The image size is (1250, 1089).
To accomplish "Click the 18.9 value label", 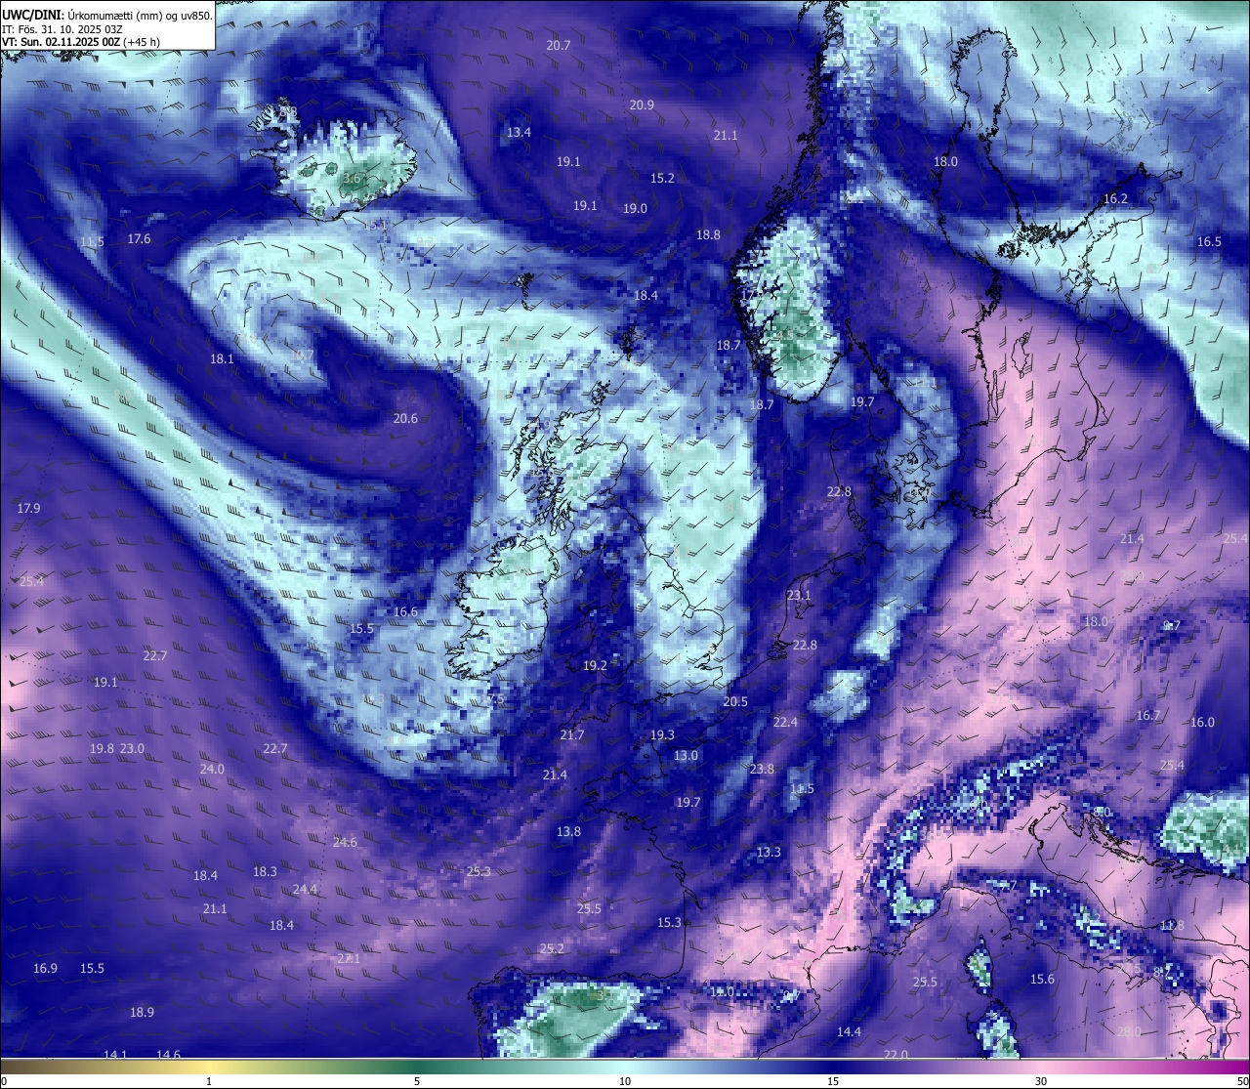I will [x=142, y=1013].
